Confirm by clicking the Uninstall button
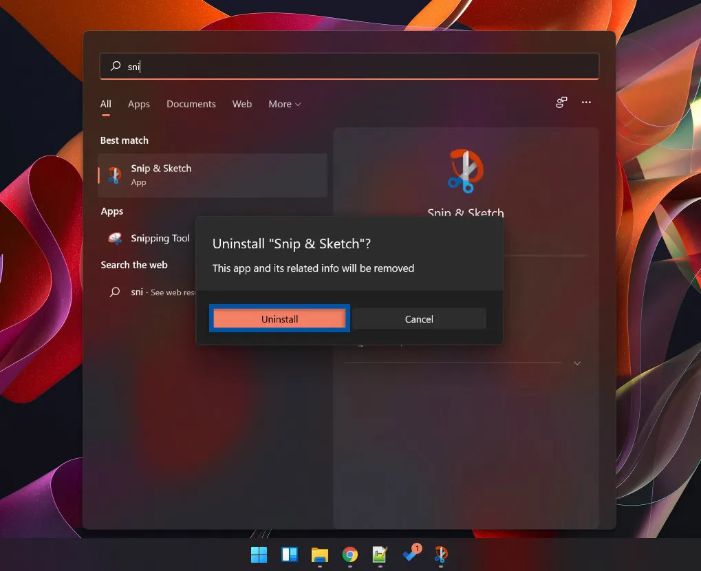The width and height of the screenshot is (701, 571). point(279,319)
